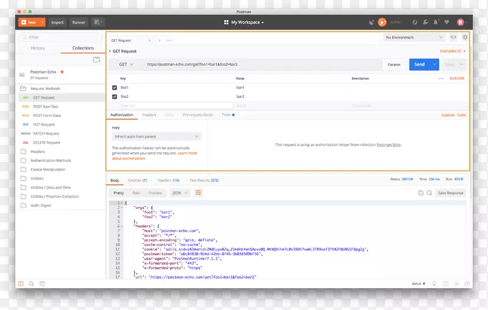Click the new window toolbar icon
The image size is (488, 310).
tap(98, 23)
